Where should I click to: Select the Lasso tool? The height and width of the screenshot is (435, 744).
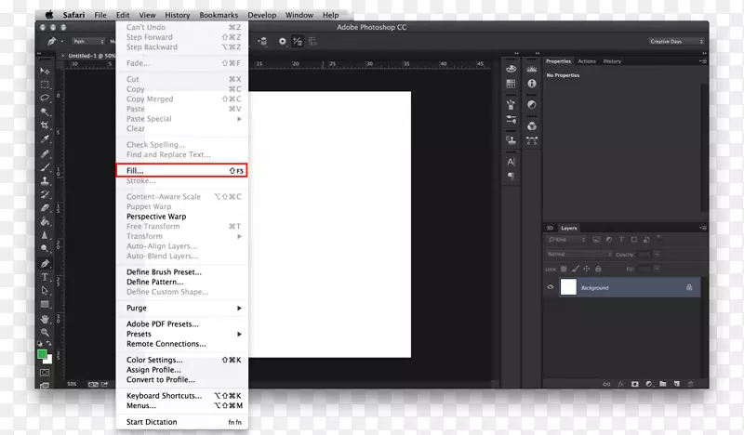coord(44,98)
